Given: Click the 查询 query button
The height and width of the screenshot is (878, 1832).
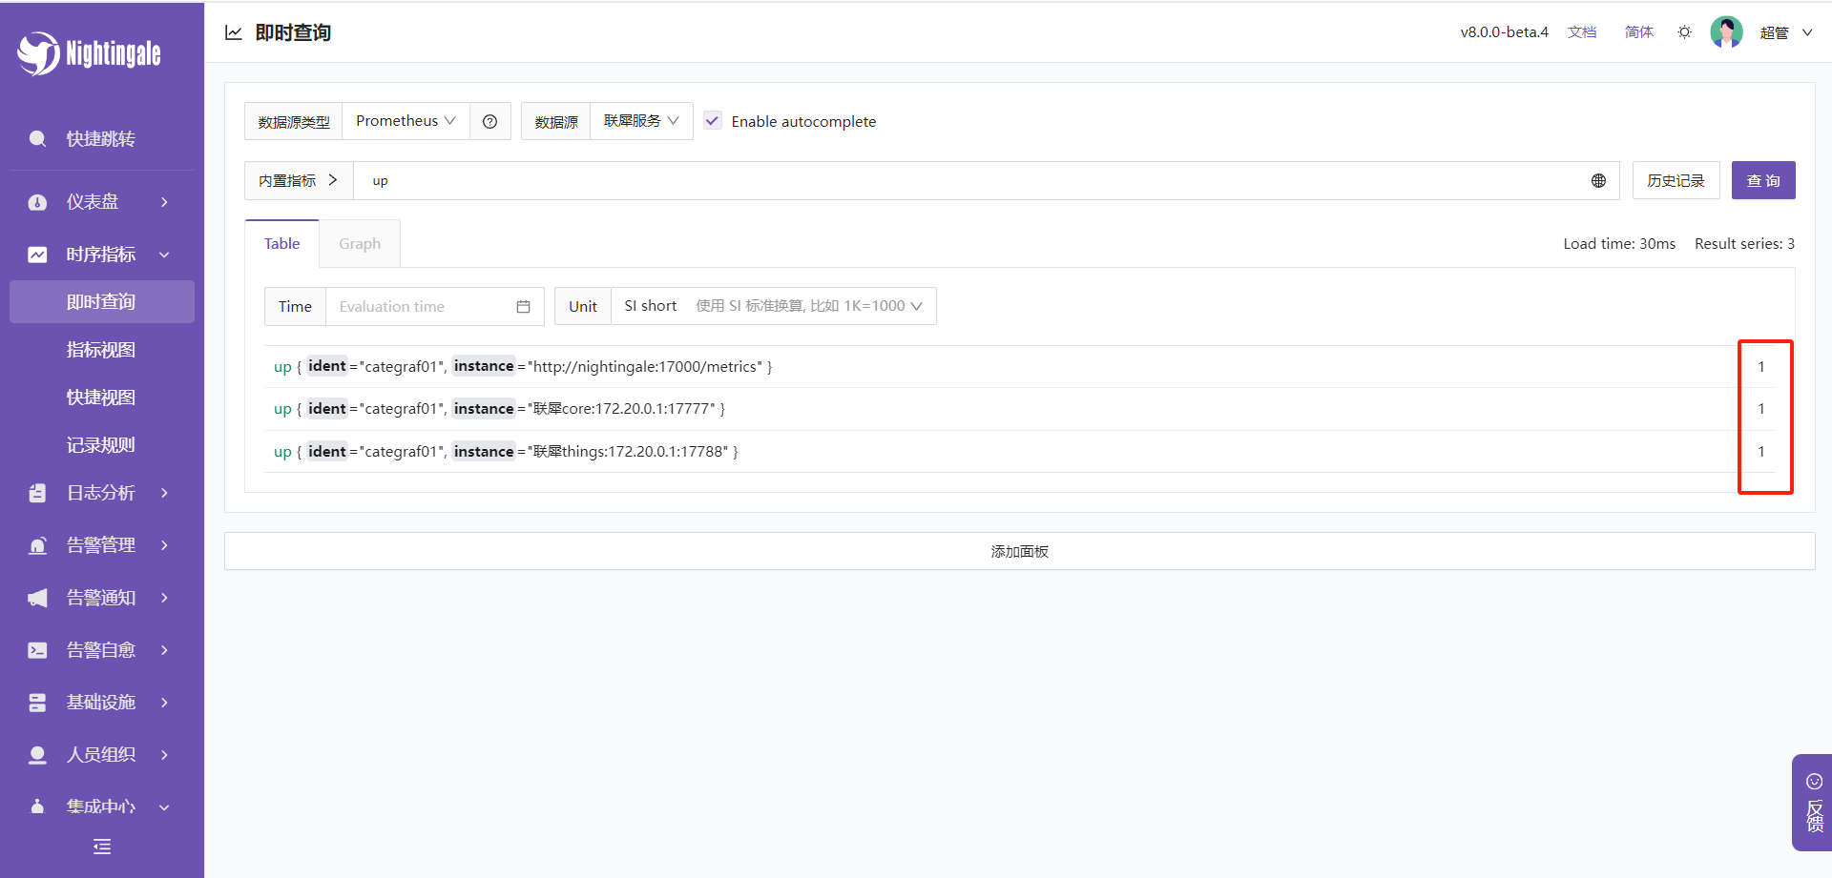Looking at the screenshot, I should [x=1762, y=181].
